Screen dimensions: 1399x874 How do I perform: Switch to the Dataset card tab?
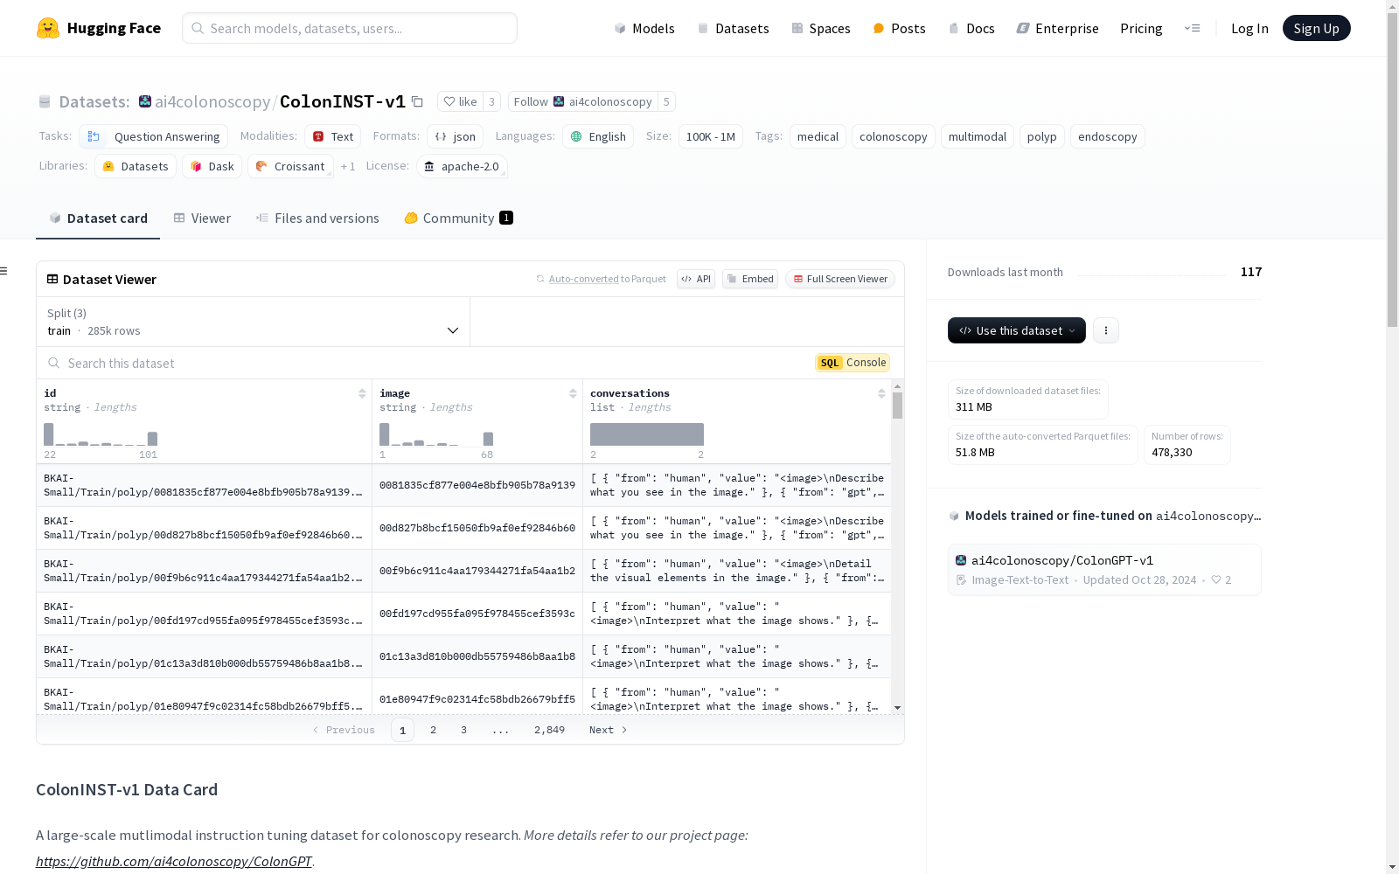point(98,218)
